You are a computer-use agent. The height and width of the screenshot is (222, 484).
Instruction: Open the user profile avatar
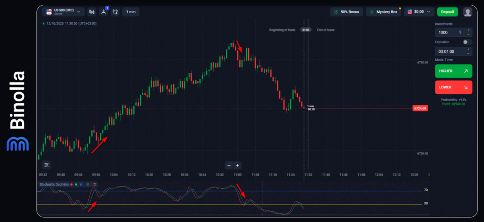pyautogui.click(x=467, y=12)
